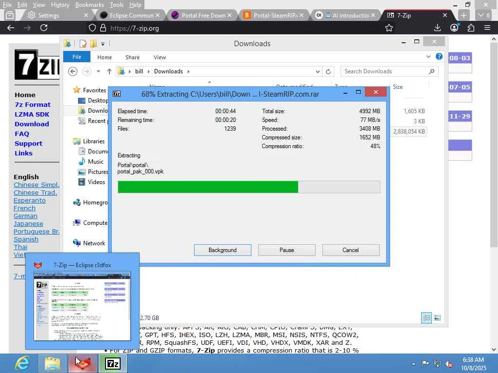Open the LZMA SDK link
498x373 pixels.
tap(32, 115)
